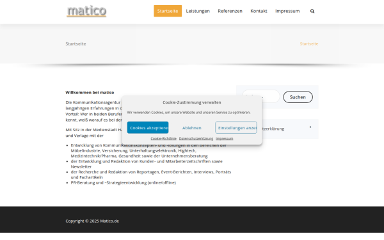The height and width of the screenshot is (240, 384).
Task: Open the Cookie-Richtlinie link
Action: 164,138
